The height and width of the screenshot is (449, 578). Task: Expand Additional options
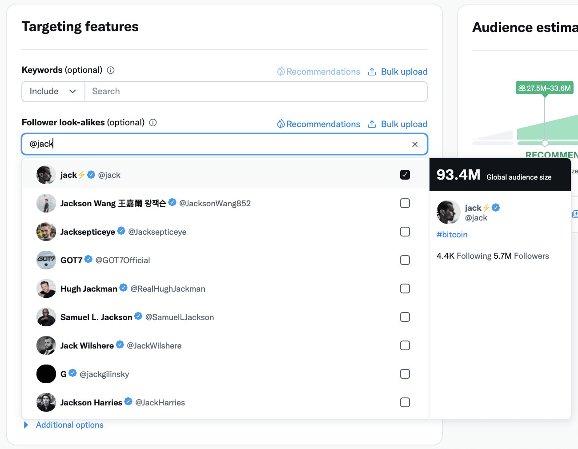[69, 425]
